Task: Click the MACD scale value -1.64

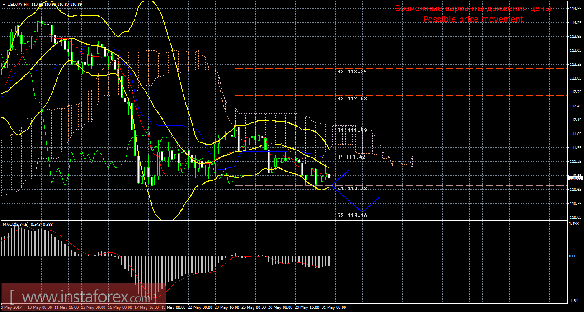Action: coord(574,300)
